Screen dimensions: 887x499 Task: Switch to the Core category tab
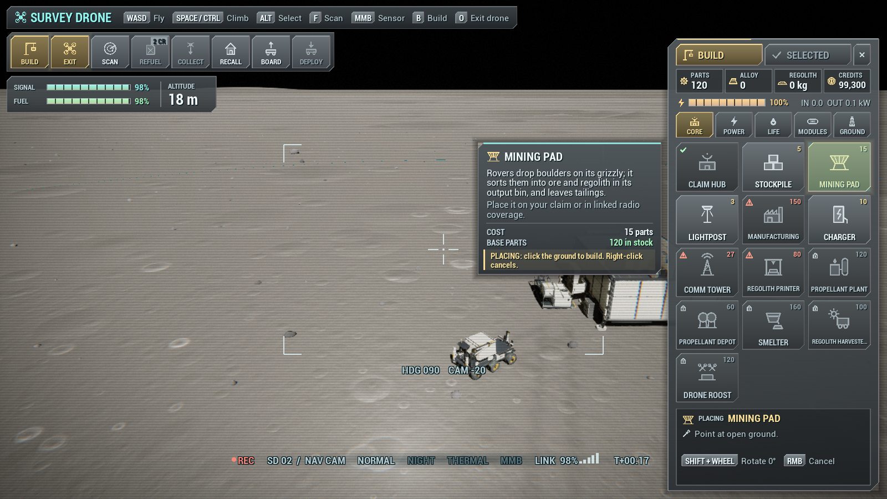tap(694, 125)
